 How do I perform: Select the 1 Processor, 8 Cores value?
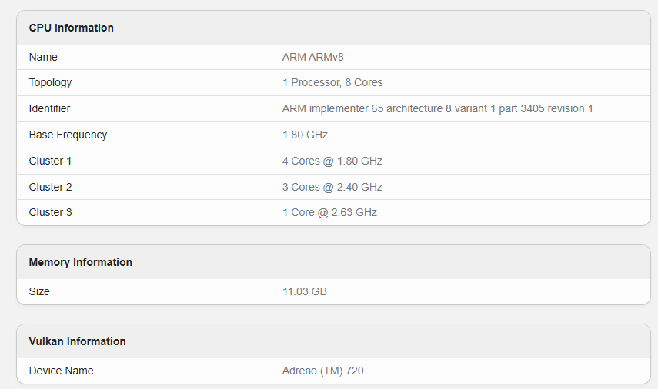pos(332,82)
